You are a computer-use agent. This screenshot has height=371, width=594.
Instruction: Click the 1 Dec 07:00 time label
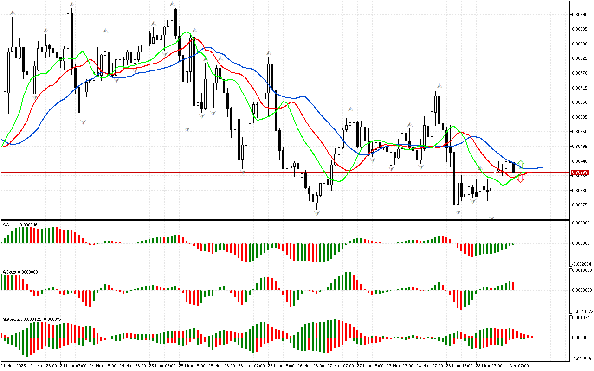click(x=517, y=365)
